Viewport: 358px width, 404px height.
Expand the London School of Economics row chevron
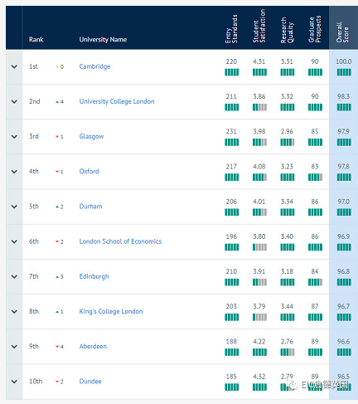click(x=14, y=241)
